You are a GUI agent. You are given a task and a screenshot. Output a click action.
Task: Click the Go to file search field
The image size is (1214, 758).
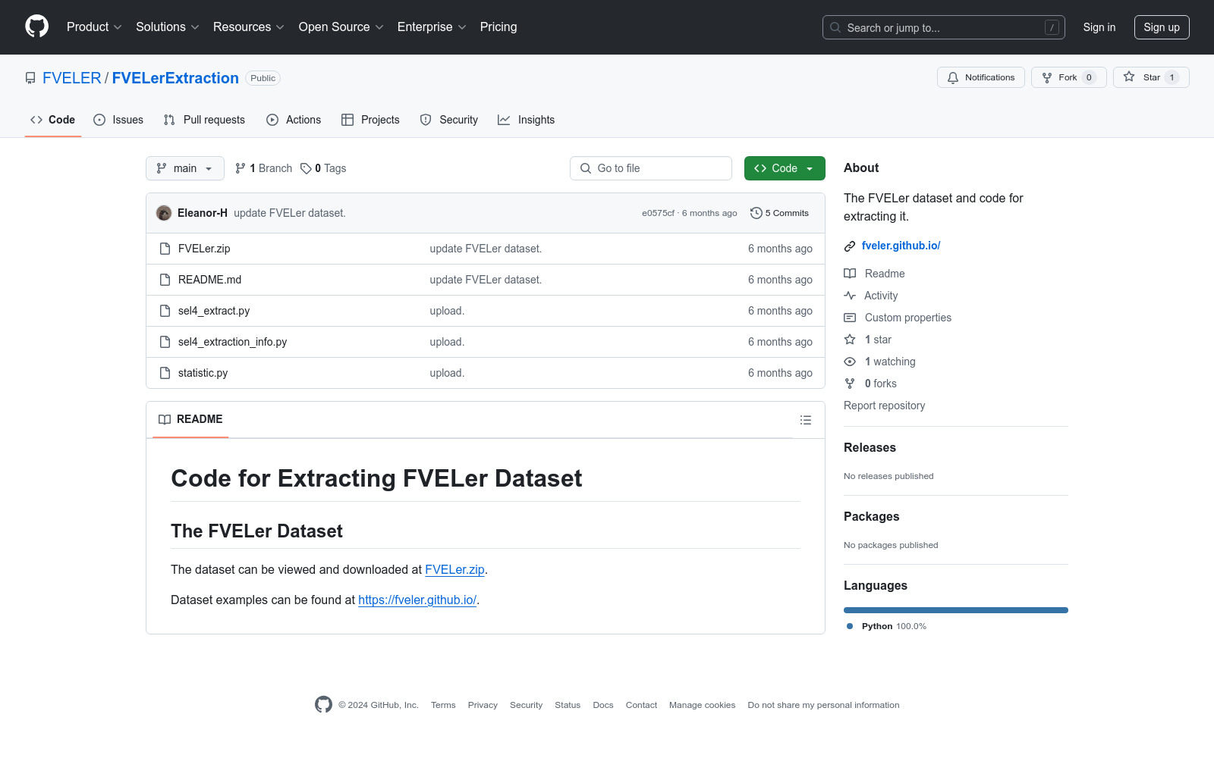[651, 168]
